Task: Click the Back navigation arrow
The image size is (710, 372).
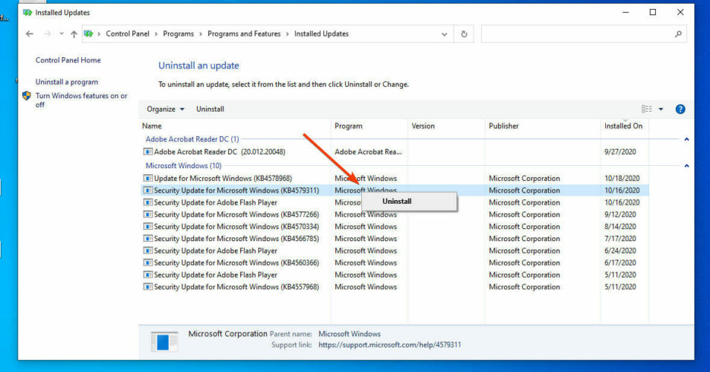Action: click(30, 34)
